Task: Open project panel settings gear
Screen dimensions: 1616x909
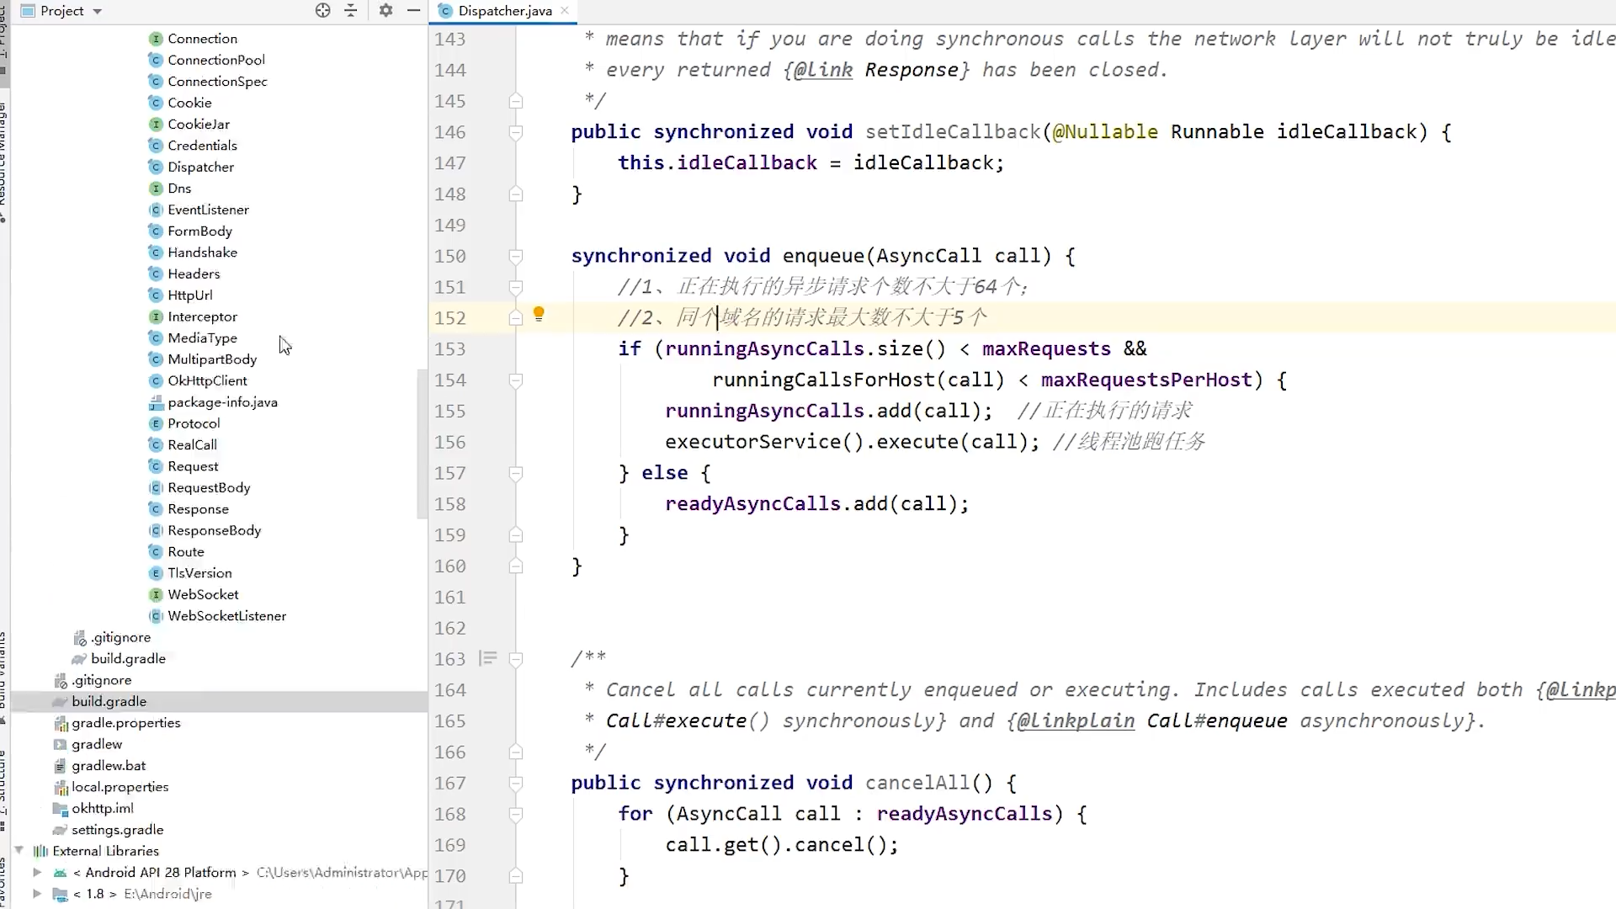Action: click(x=385, y=11)
